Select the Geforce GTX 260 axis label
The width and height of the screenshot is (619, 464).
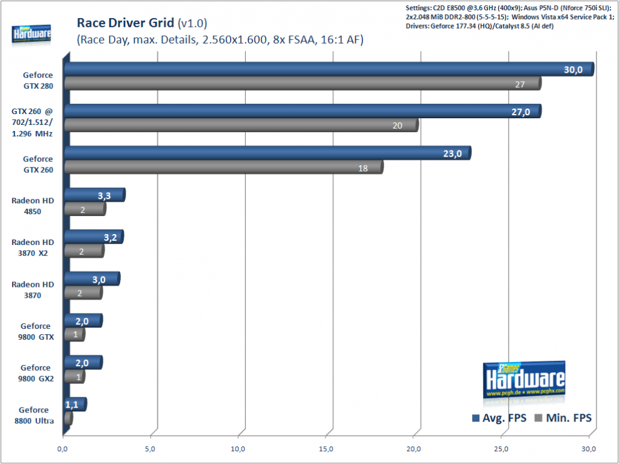point(38,164)
